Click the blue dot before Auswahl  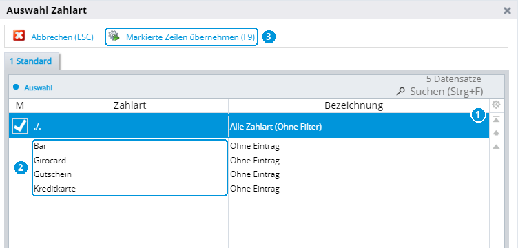[16, 87]
